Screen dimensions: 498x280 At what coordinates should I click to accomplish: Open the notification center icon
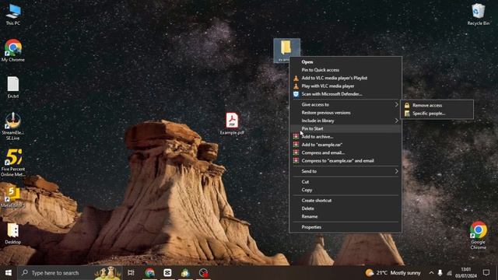pyautogui.click(x=486, y=273)
